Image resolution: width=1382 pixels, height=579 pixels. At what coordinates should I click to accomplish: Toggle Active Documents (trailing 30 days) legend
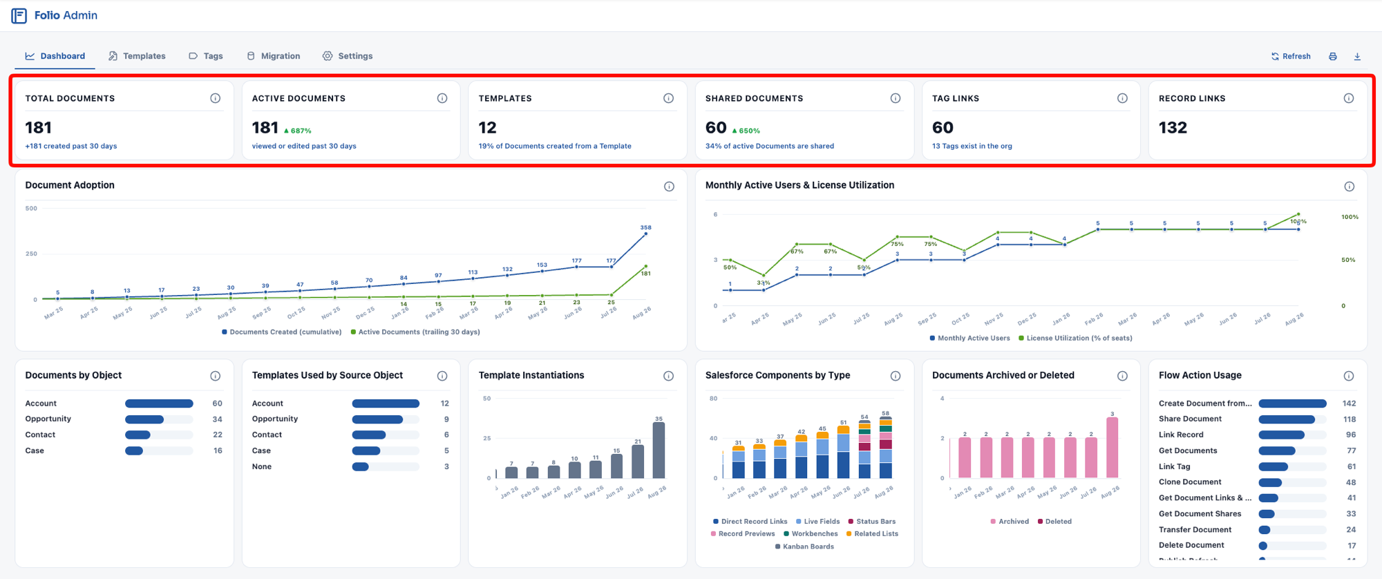(x=415, y=332)
